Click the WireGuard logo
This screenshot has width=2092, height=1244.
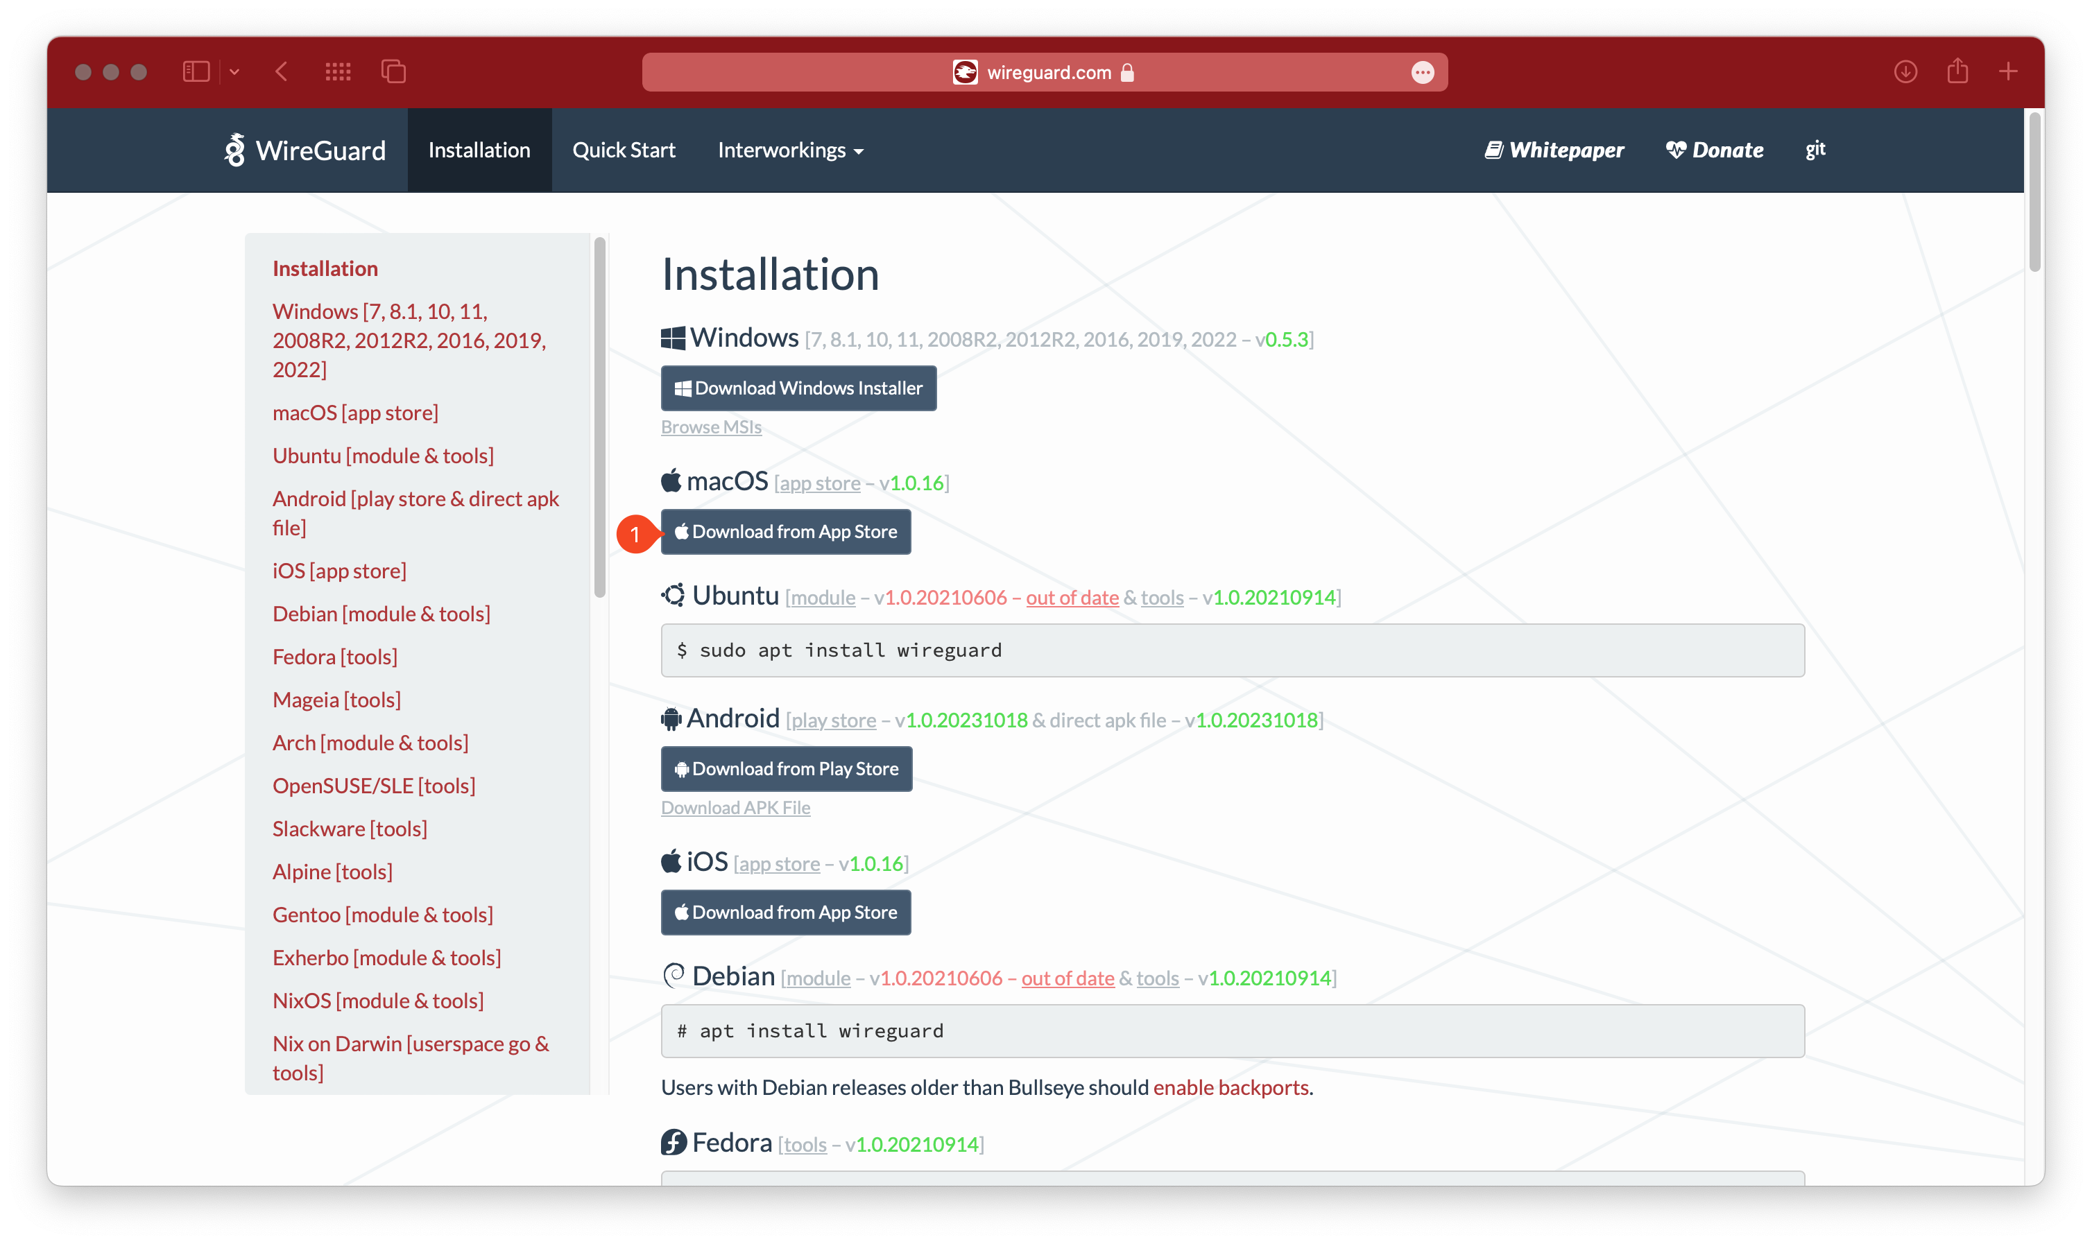point(305,151)
